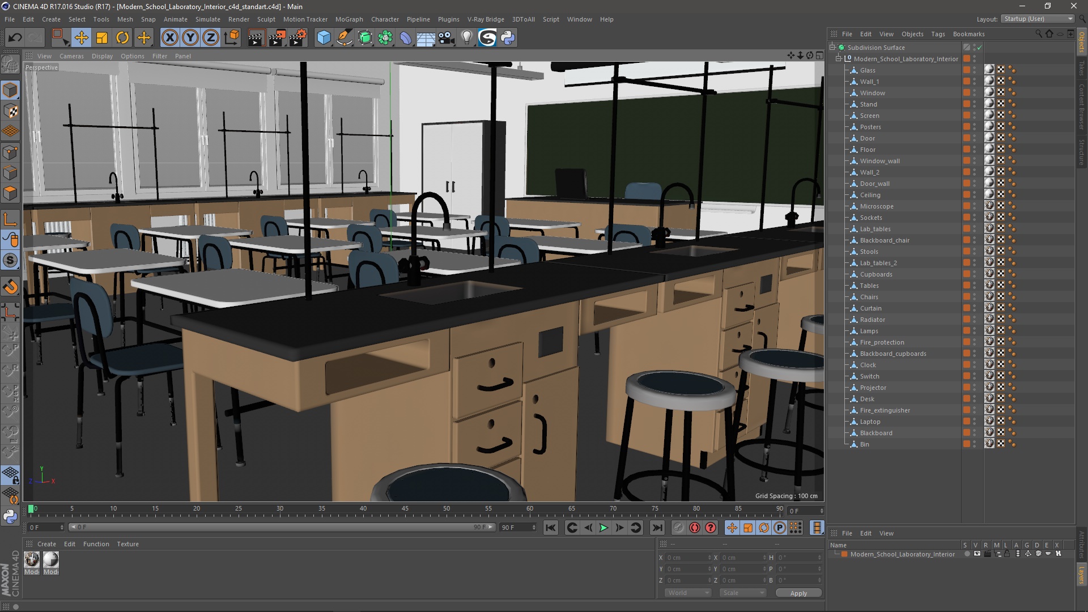Add a Cube primitive object
This screenshot has width=1088, height=612.
coord(324,38)
